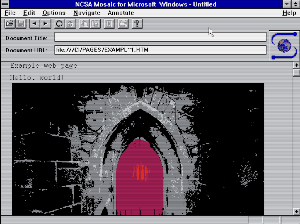Click the Home toolbar icon

coord(70,24)
